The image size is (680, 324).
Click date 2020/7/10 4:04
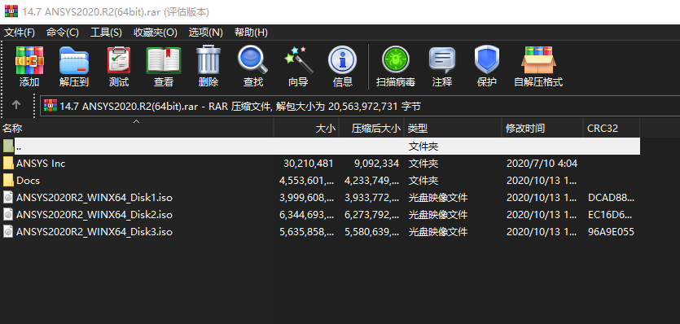tap(542, 164)
